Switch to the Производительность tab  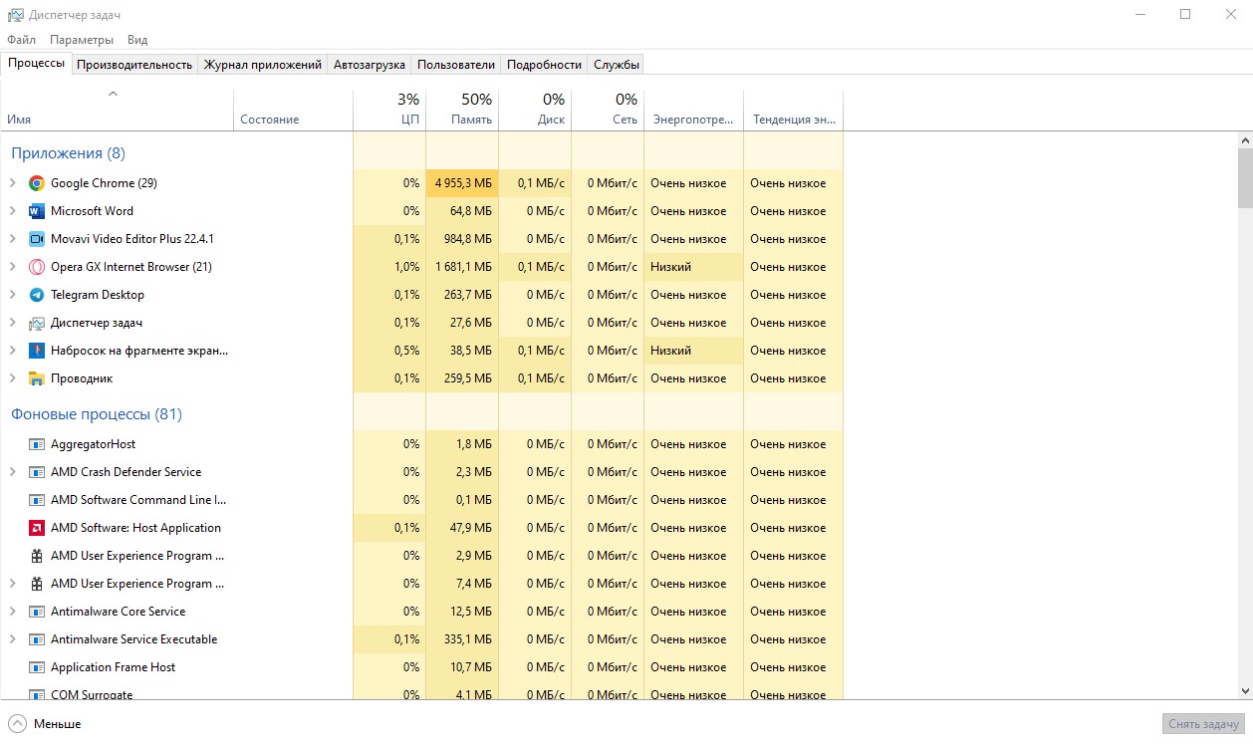134,65
